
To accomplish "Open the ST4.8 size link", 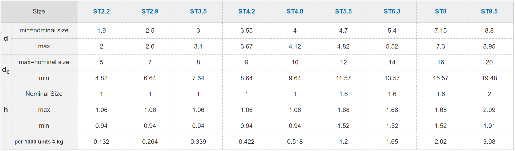I will point(295,11).
